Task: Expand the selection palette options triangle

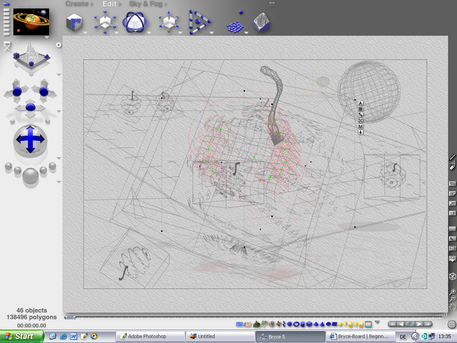Action: point(377,322)
